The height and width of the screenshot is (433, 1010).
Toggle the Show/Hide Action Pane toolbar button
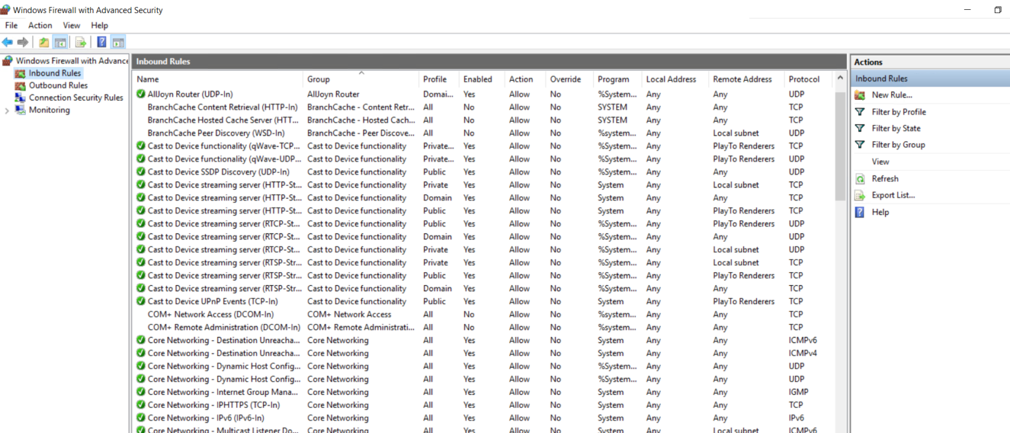tap(118, 42)
